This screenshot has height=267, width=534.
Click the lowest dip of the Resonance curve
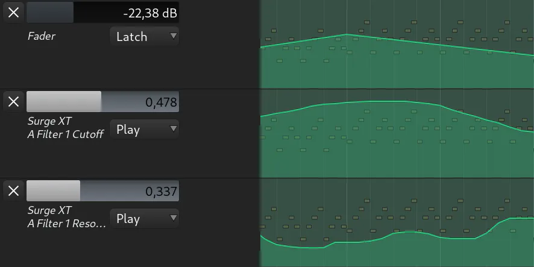point(307,247)
